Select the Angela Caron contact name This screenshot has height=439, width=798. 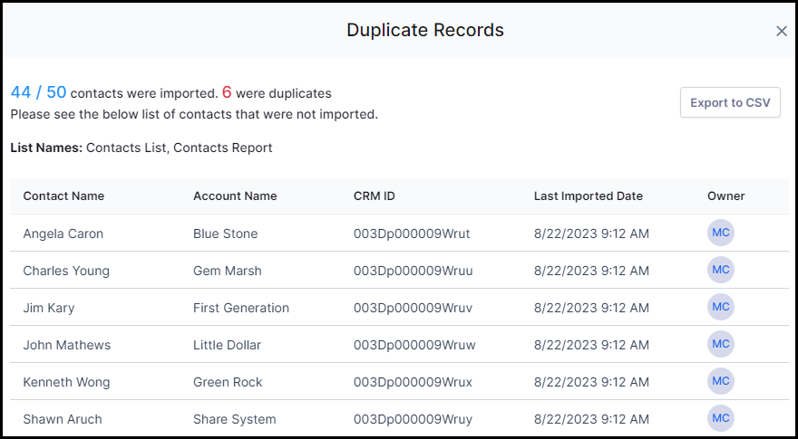coord(63,234)
